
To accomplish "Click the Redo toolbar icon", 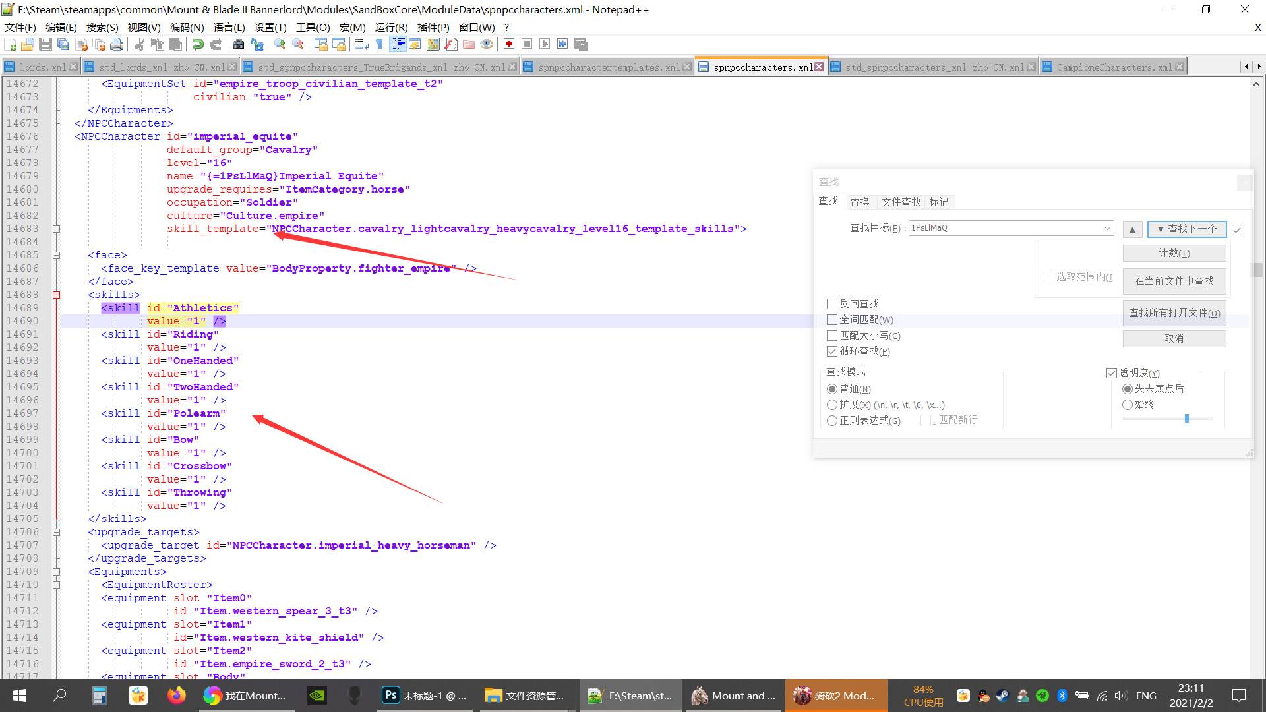I will [216, 44].
